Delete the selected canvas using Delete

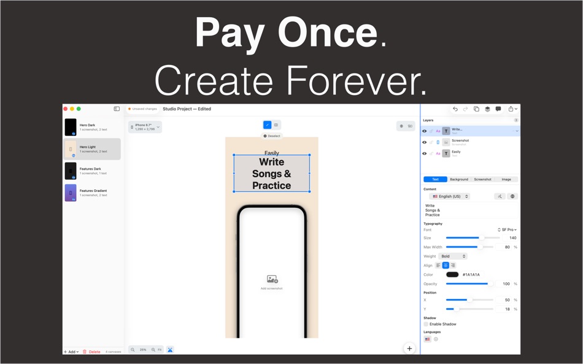[x=91, y=352]
